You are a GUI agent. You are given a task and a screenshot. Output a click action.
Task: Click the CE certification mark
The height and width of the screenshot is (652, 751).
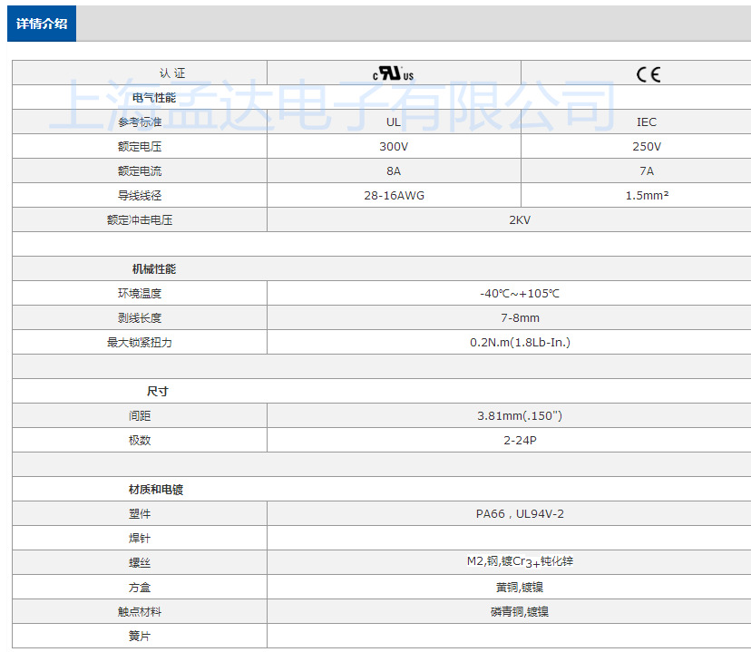(x=648, y=74)
